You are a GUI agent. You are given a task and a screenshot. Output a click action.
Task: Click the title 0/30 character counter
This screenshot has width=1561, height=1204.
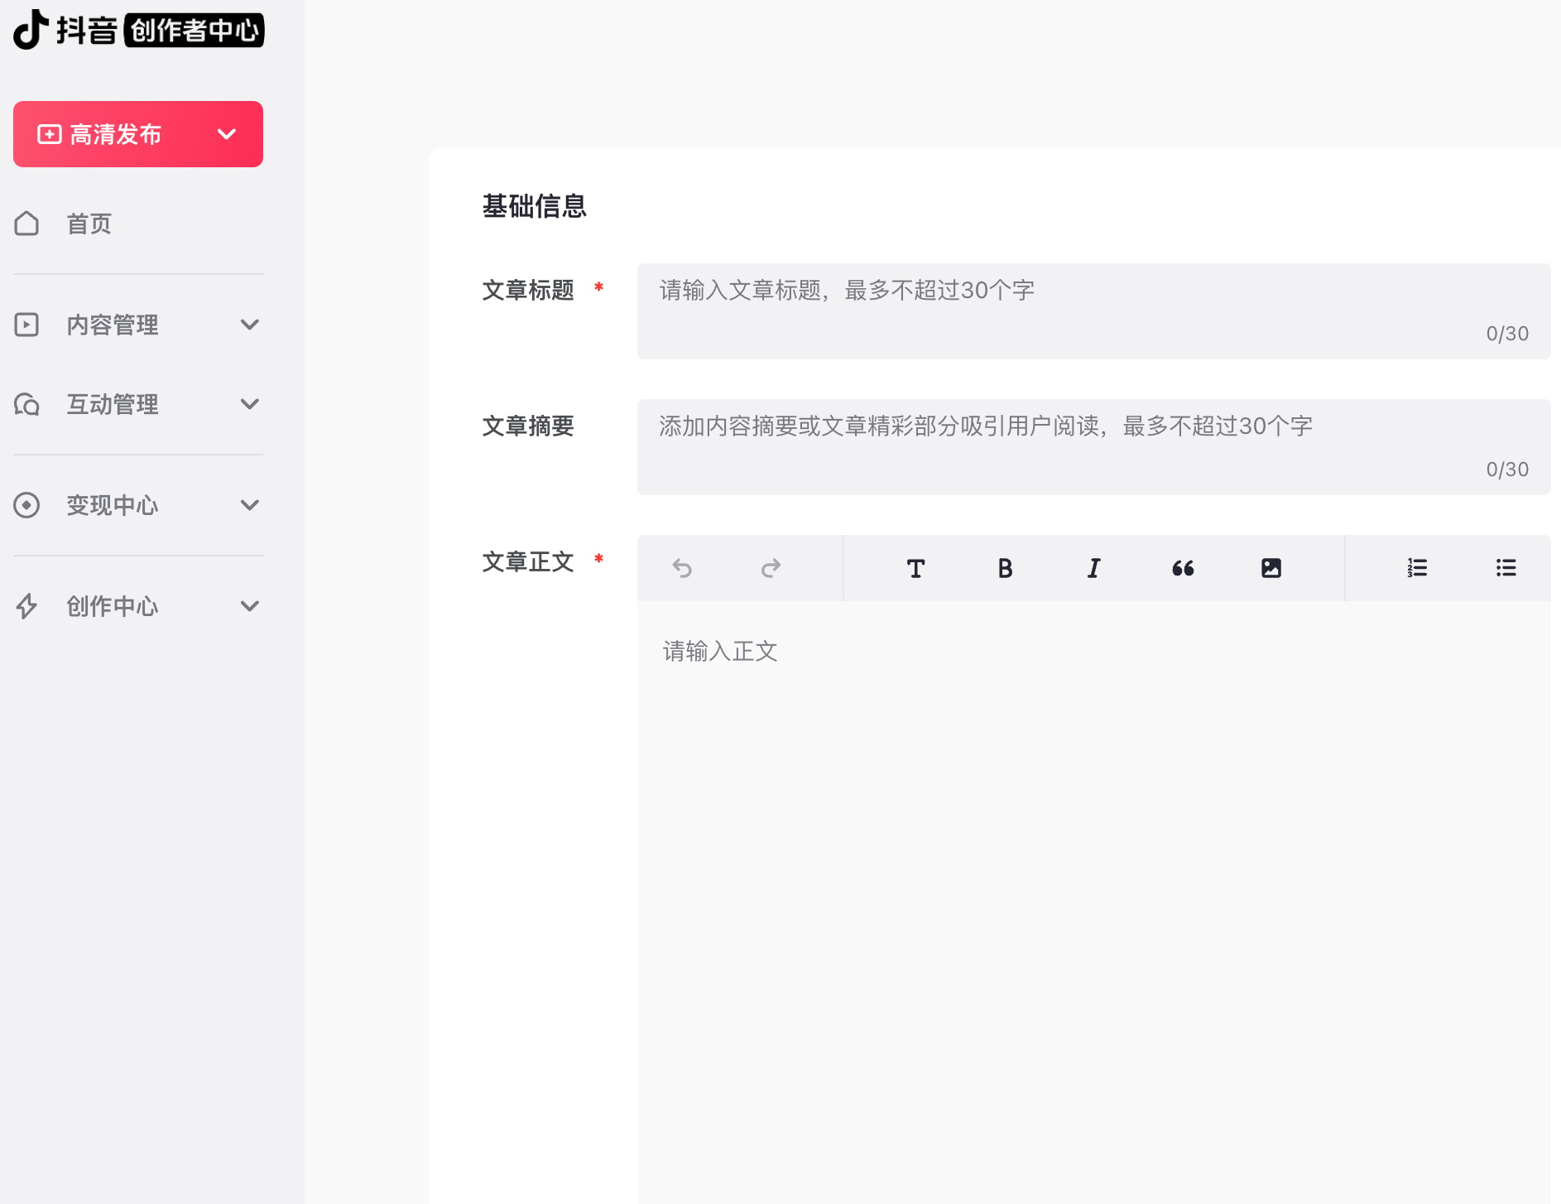click(x=1507, y=334)
